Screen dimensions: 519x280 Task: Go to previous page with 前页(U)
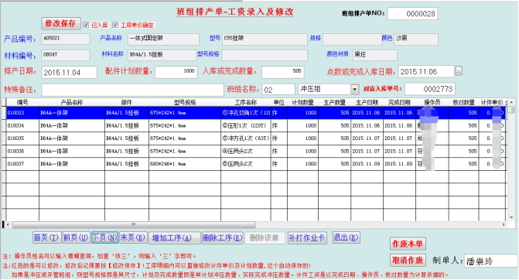pos(76,237)
